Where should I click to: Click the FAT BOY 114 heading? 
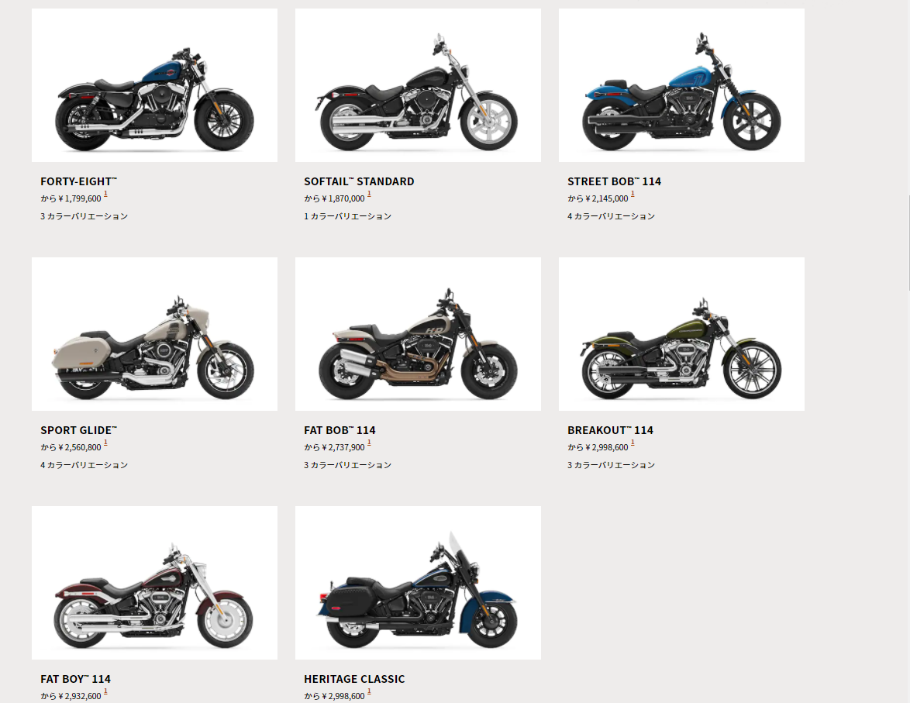[75, 679]
